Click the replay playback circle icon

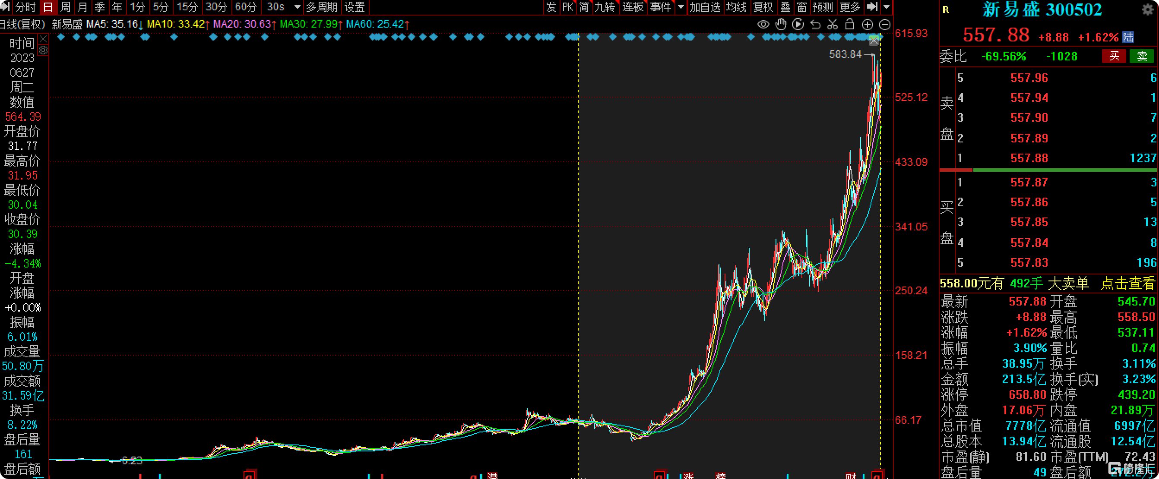click(798, 24)
